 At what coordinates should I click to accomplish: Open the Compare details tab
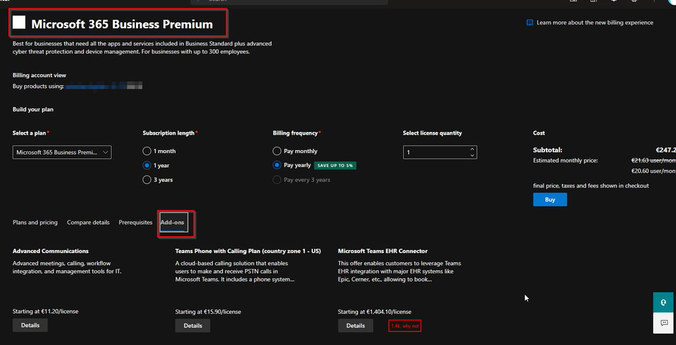tap(88, 223)
